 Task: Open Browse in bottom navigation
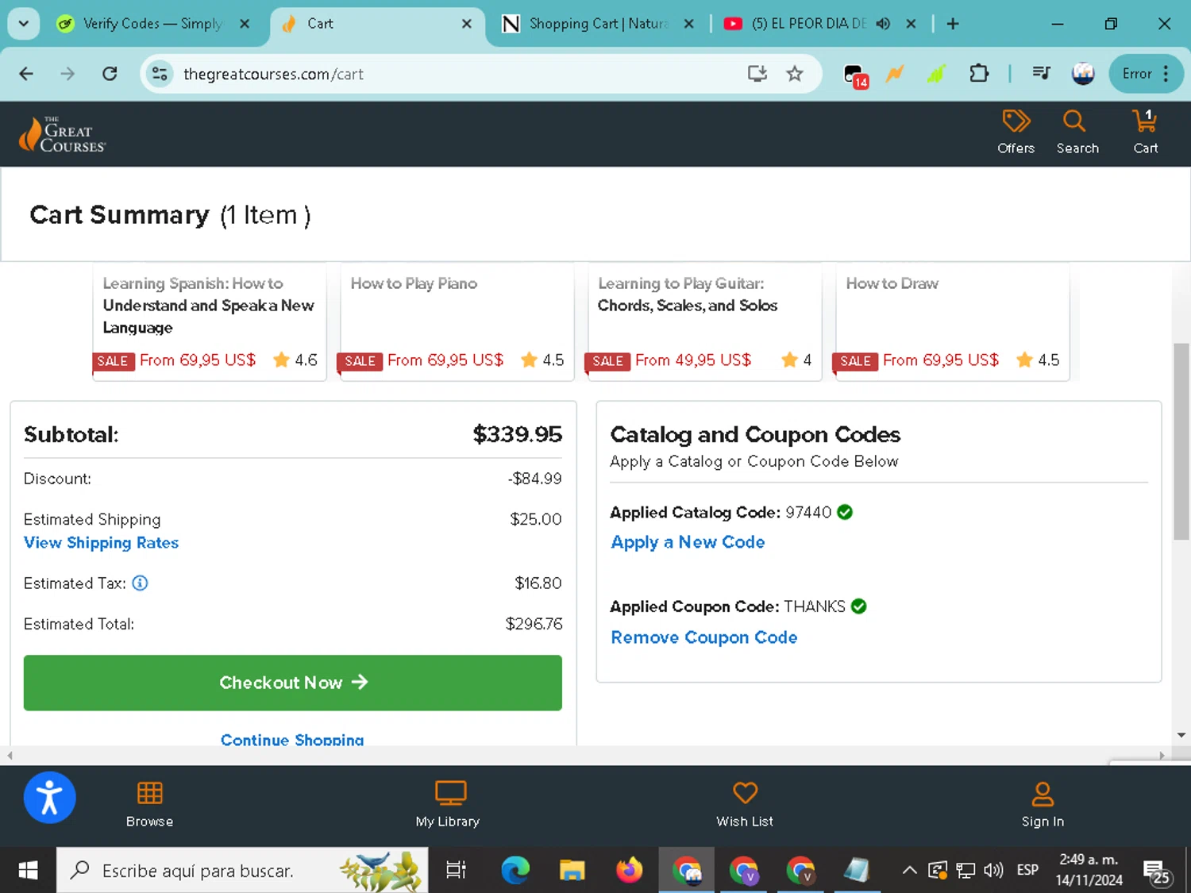pos(149,804)
